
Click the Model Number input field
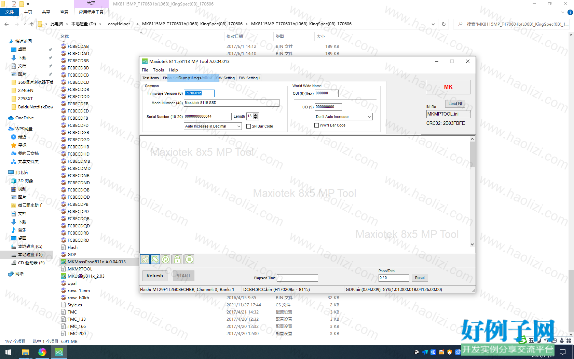232,103
